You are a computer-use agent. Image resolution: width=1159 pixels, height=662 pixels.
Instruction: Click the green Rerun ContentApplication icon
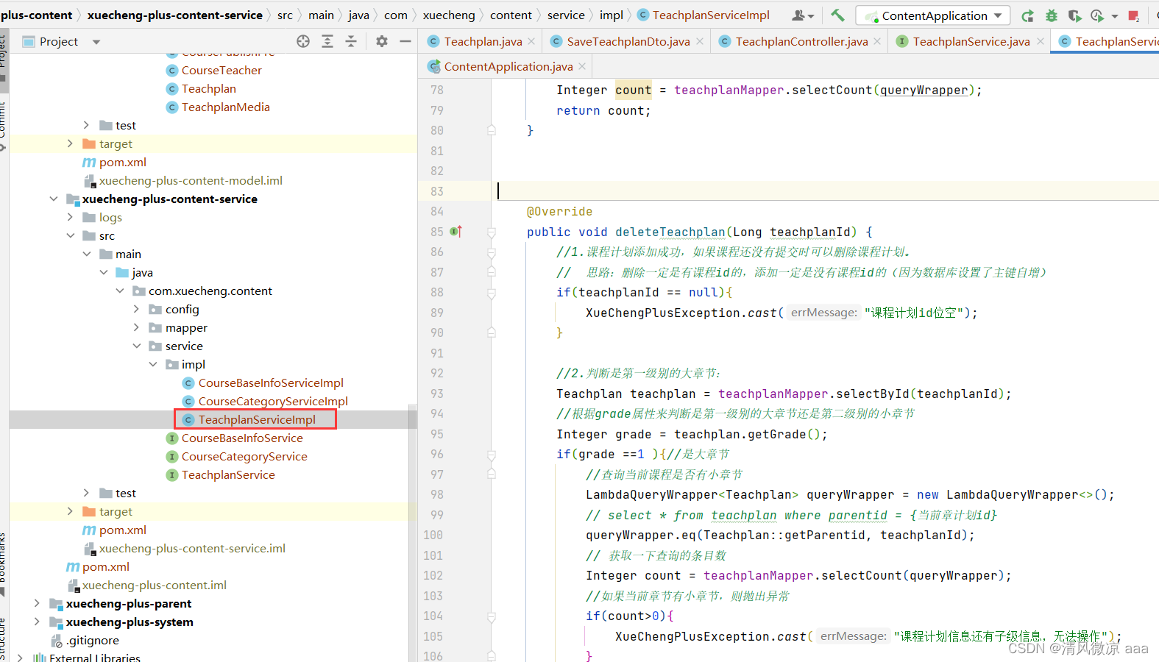click(x=1027, y=15)
